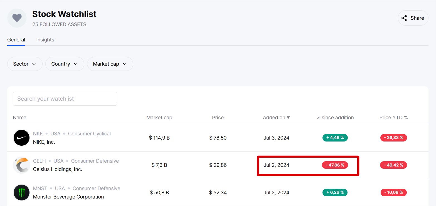Click the + 4,46 % badge
436x206 pixels.
335,138
